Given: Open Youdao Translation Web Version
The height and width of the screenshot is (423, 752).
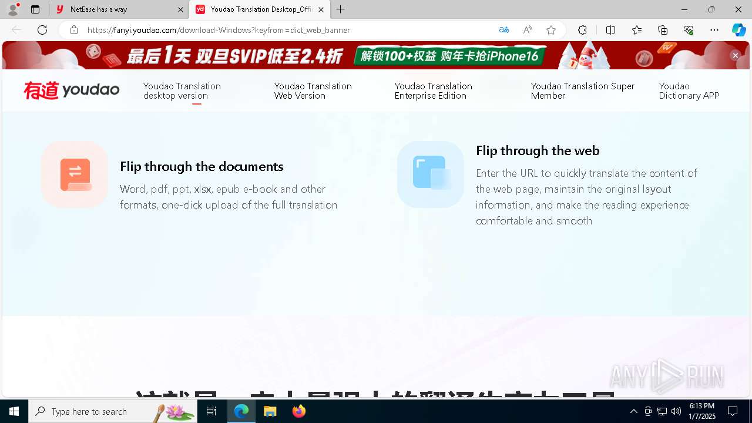Looking at the screenshot, I should coord(313,90).
